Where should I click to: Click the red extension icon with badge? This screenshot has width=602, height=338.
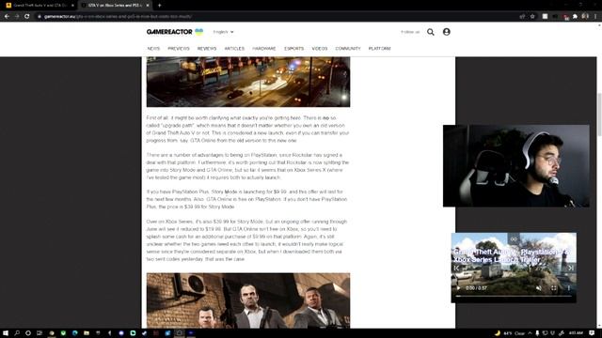point(565,17)
